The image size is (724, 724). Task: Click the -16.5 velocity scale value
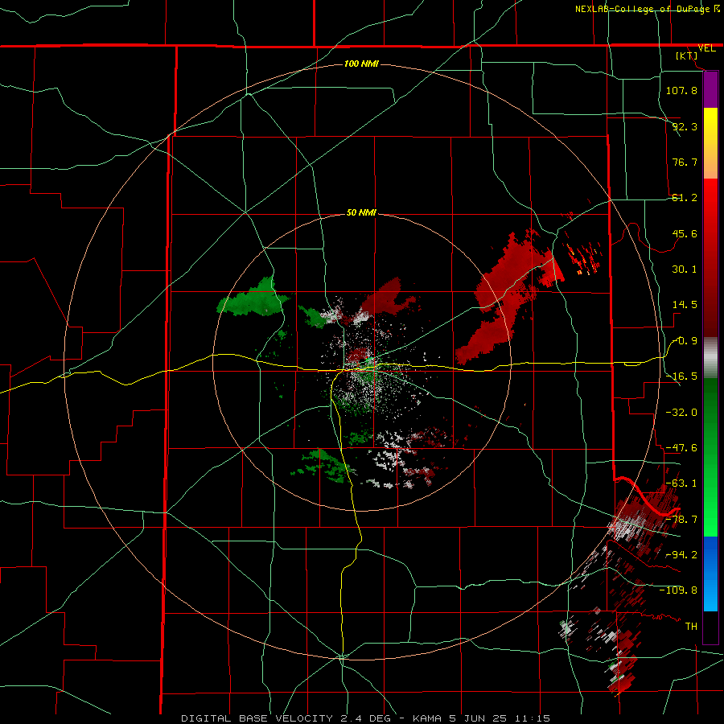click(681, 376)
